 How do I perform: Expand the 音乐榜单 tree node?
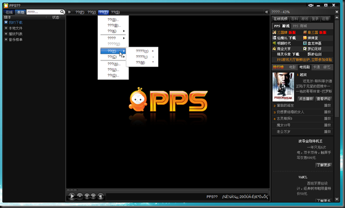[6, 39]
